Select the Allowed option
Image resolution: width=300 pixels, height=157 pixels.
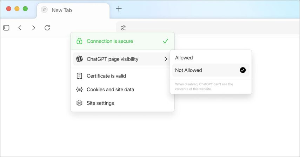pyautogui.click(x=211, y=58)
